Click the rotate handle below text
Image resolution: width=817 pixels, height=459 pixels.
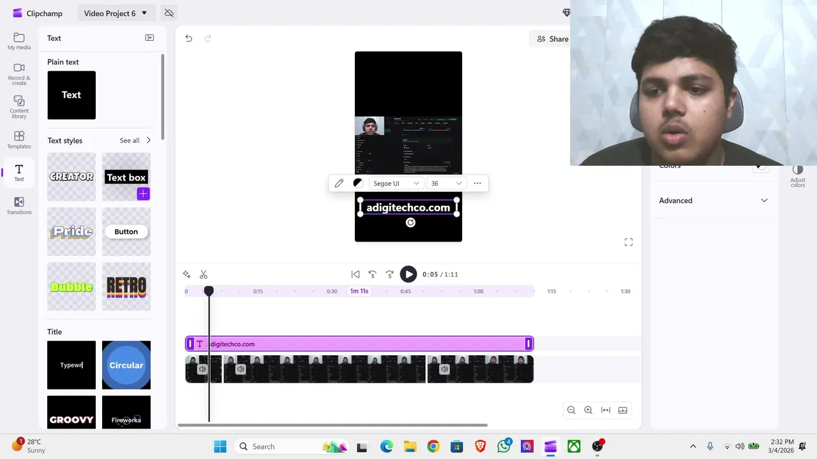coord(410,222)
